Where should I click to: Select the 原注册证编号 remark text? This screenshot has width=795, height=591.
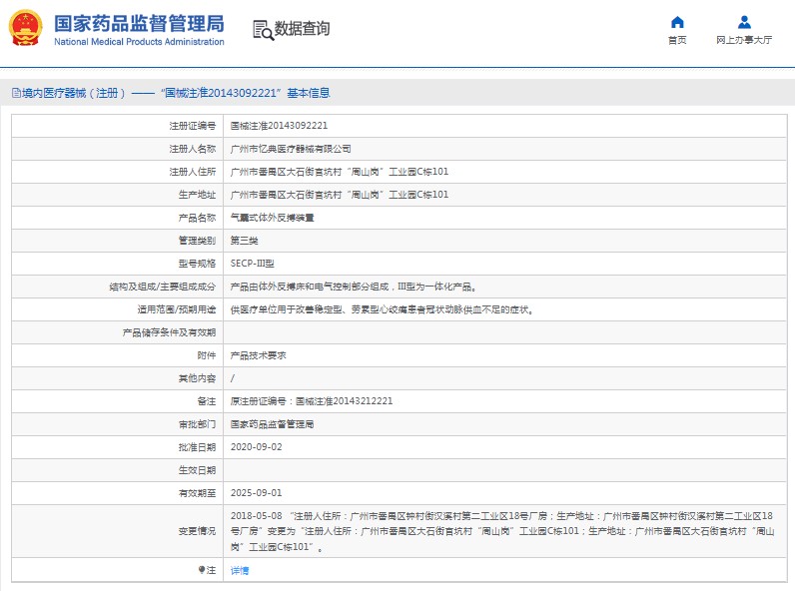pyautogui.click(x=312, y=401)
